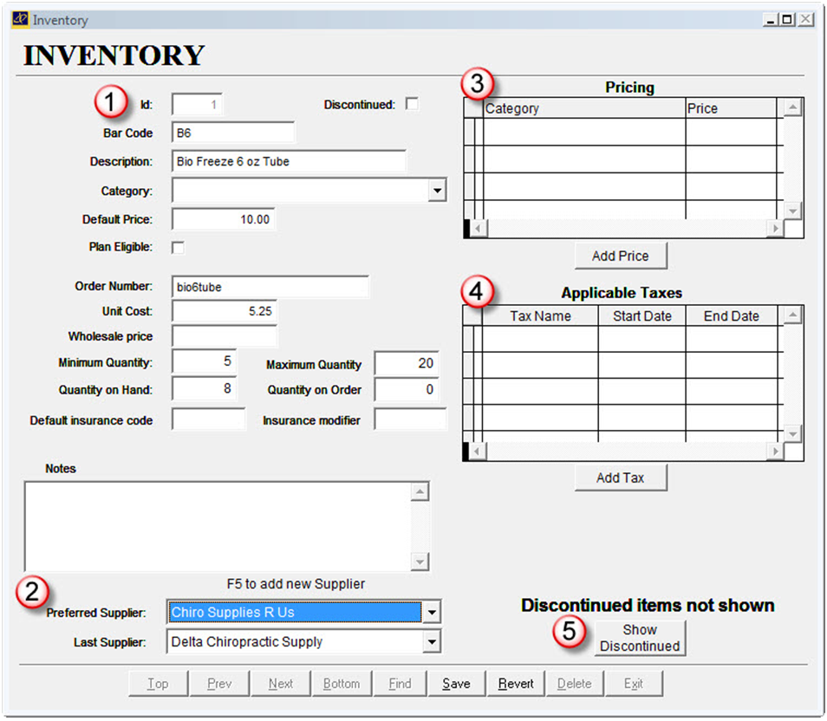The image size is (827, 721).
Task: Click the Default insurance code field
Action: click(208, 419)
